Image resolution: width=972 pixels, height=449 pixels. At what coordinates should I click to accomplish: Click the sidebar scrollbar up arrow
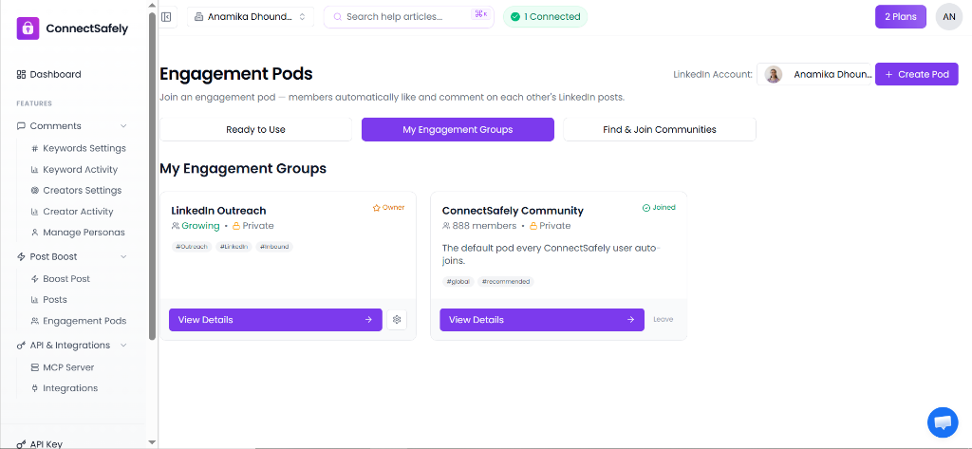click(x=153, y=5)
